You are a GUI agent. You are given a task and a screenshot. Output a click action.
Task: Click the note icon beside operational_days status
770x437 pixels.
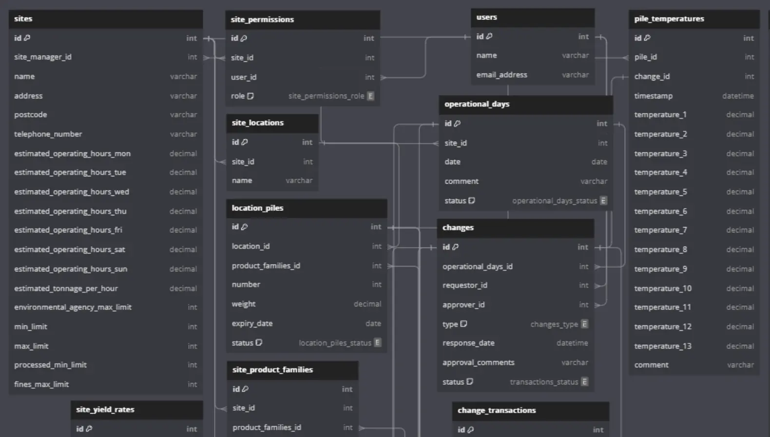click(472, 201)
